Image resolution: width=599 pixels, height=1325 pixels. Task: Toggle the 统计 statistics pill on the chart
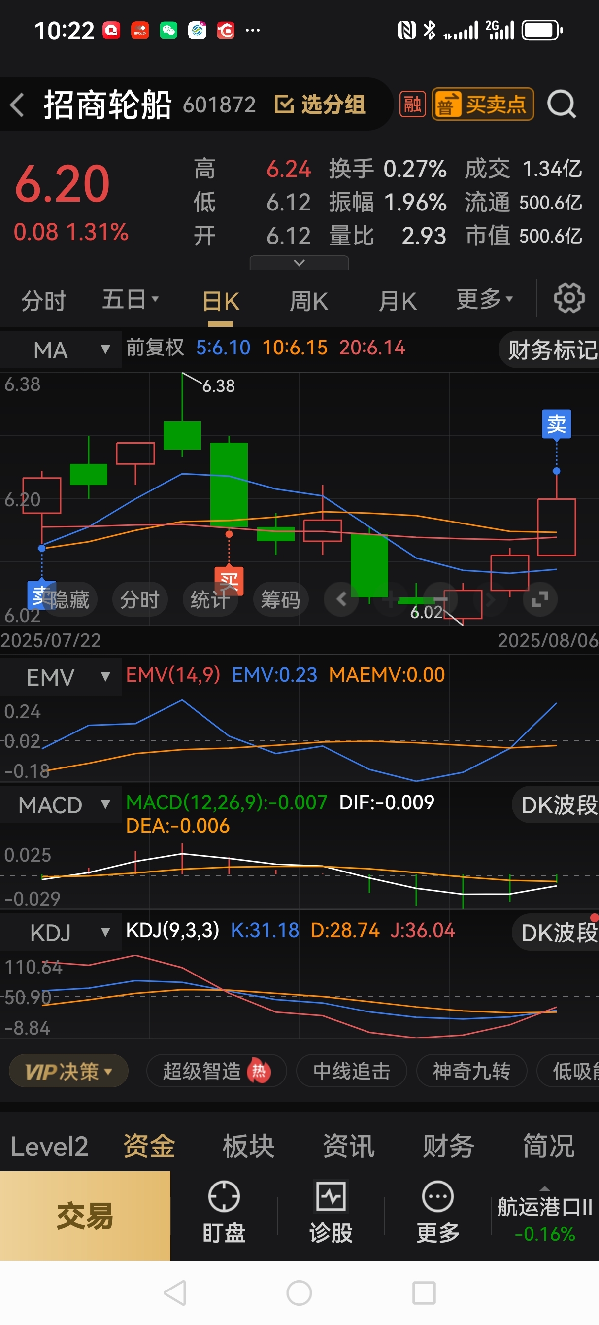(x=210, y=599)
